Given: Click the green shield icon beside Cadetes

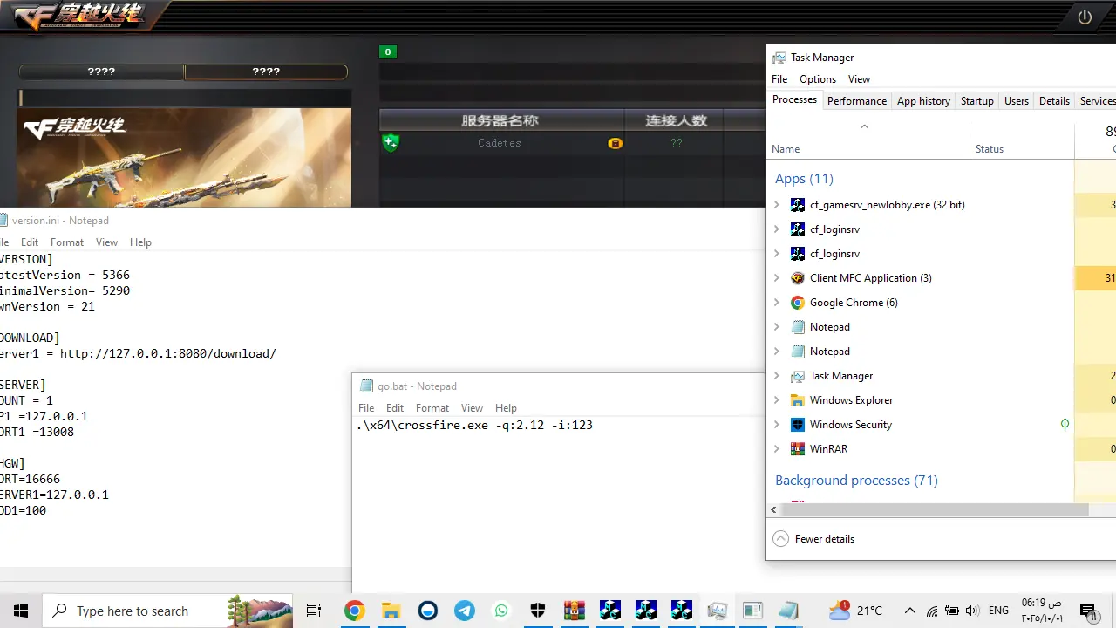Looking at the screenshot, I should 391,142.
